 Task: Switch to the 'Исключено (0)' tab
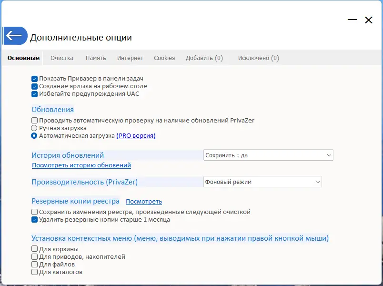click(x=258, y=58)
